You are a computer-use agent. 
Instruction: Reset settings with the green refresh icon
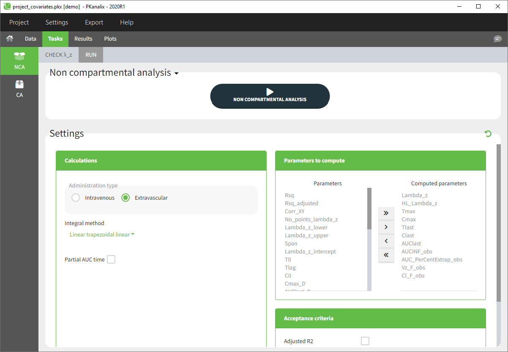488,134
